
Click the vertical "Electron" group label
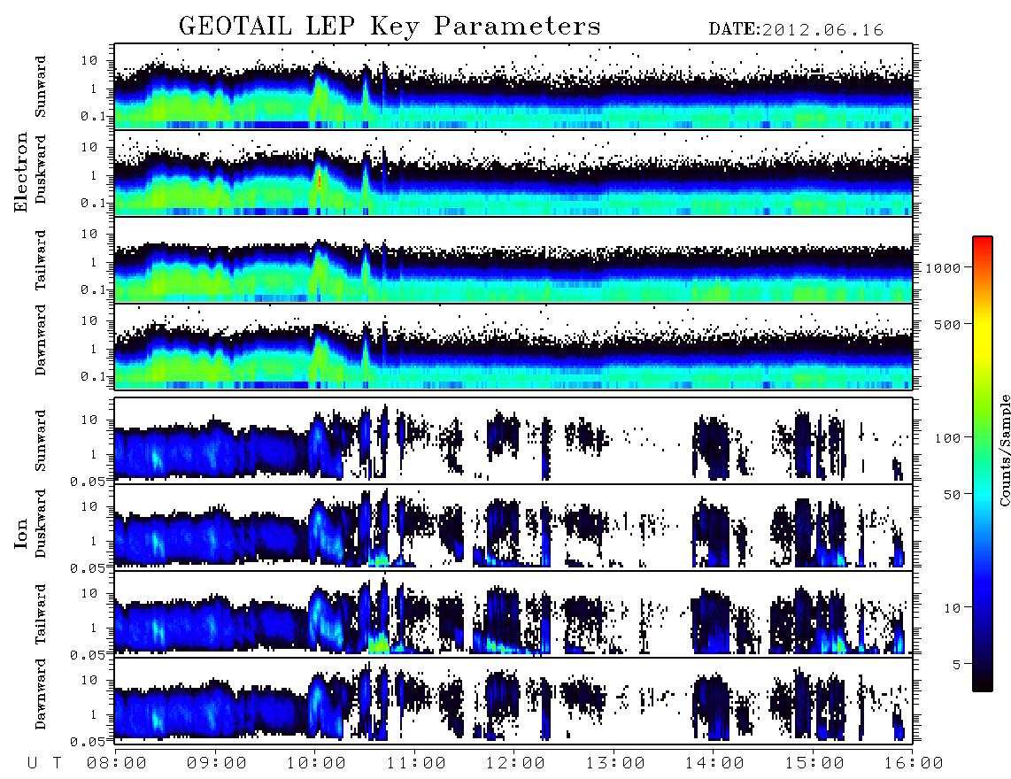20,172
